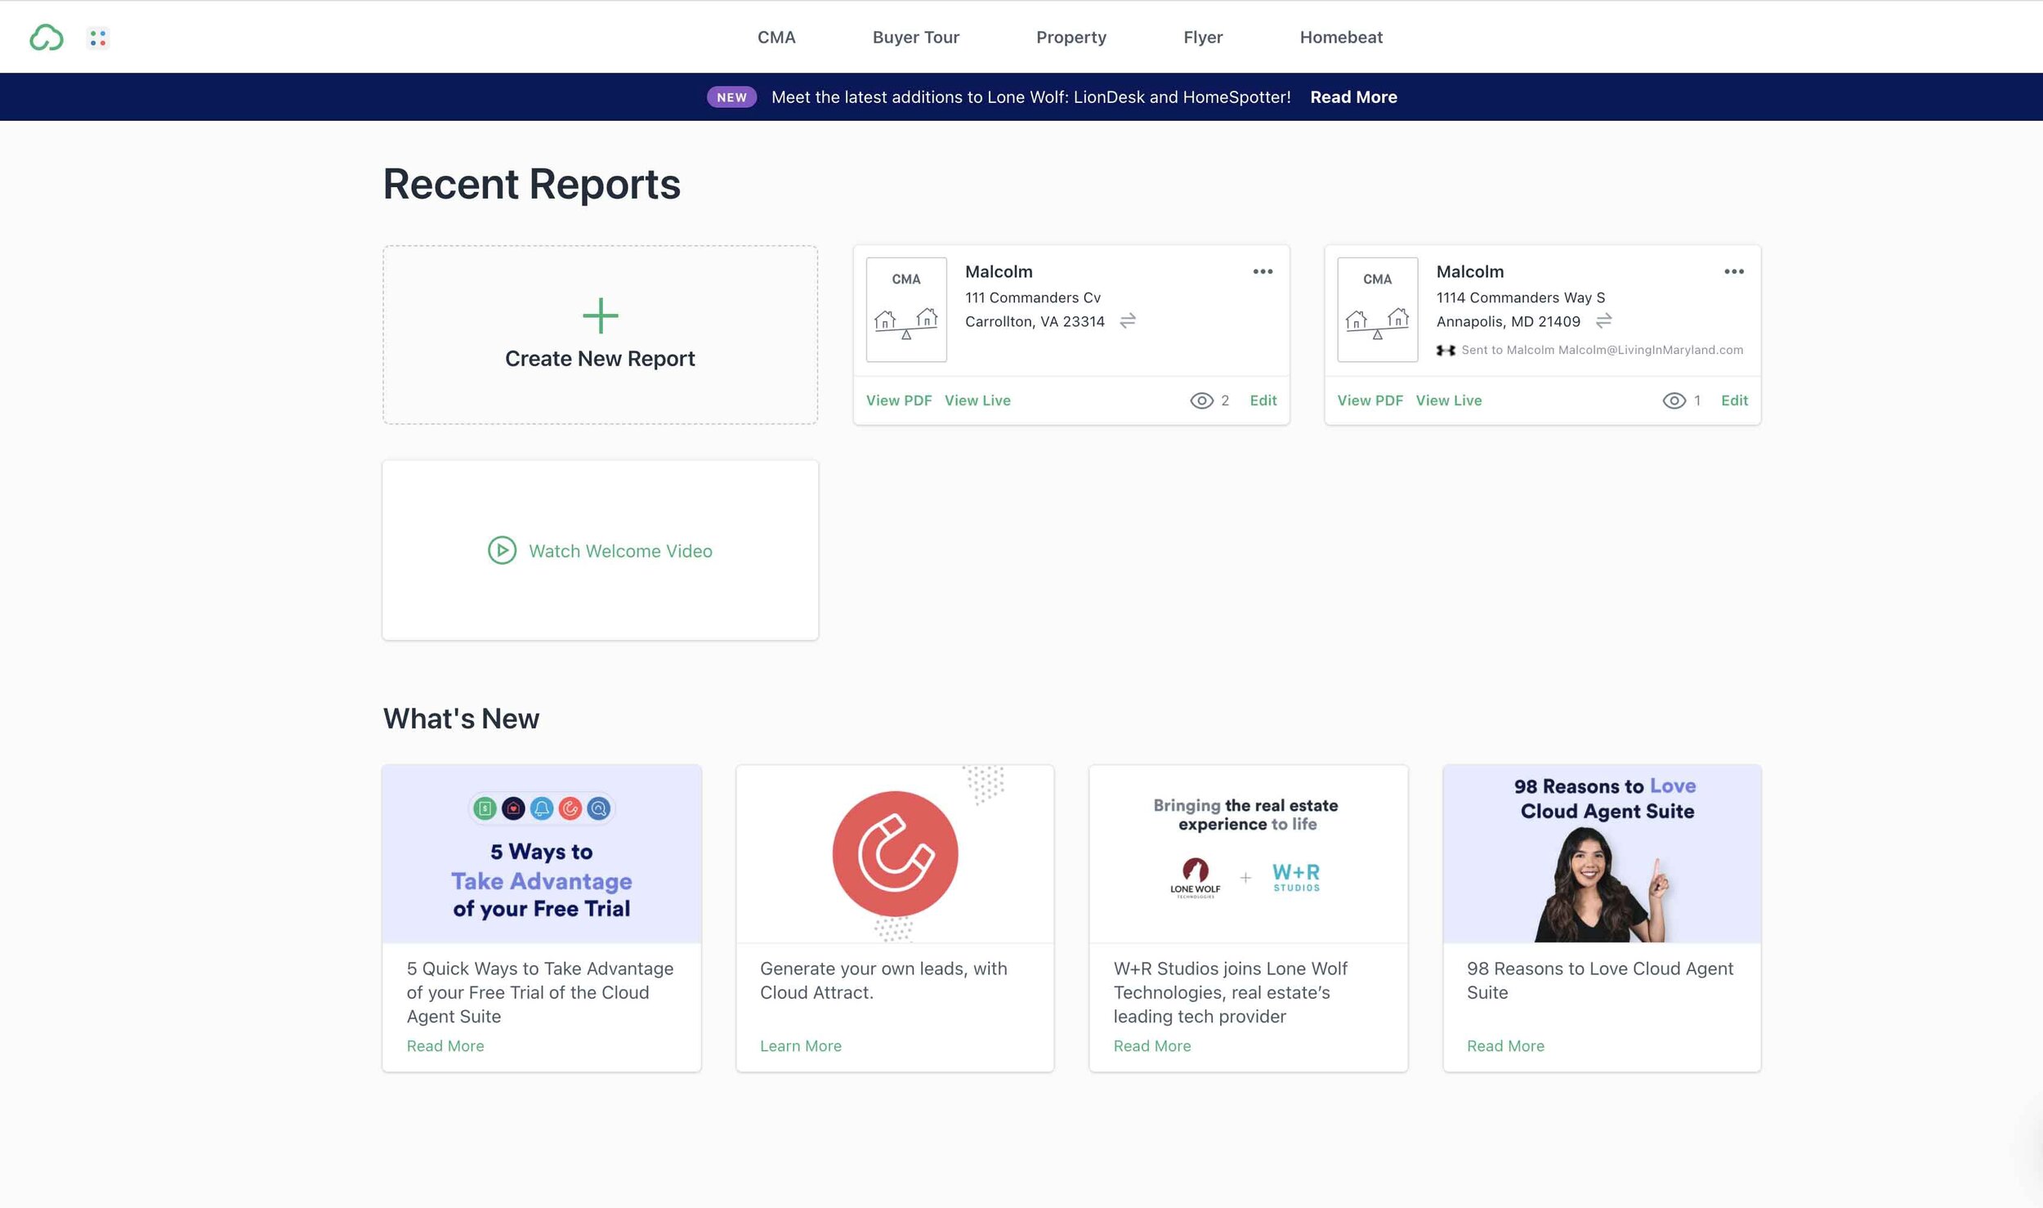Open the CMA tab in the top navigation
2043x1208 pixels.
(776, 38)
